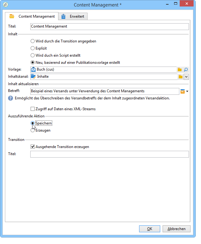201x244 pixels.
Task: Select the Explizit radio button
Action: pyautogui.click(x=39, y=48)
